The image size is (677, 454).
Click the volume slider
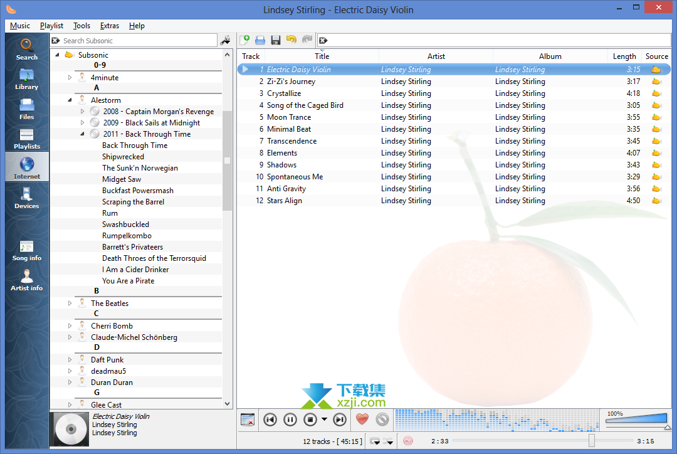(x=636, y=420)
